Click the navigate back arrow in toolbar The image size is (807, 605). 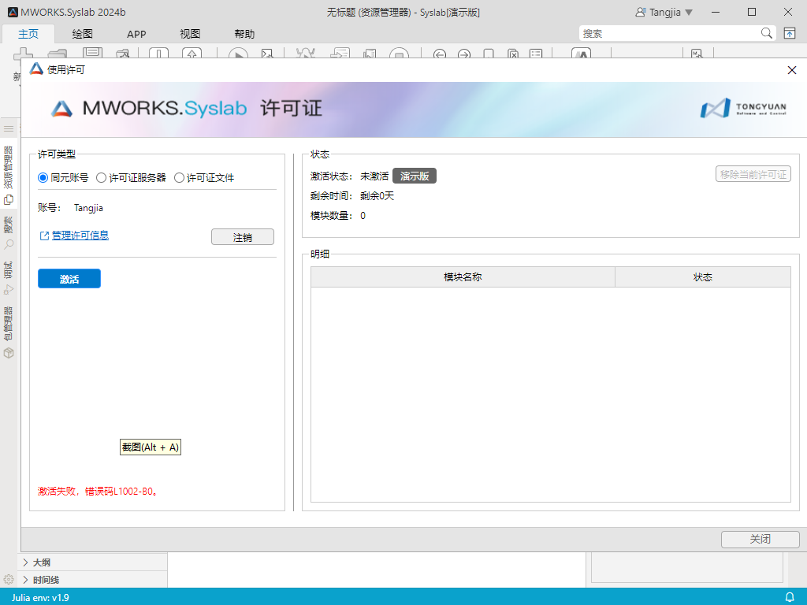[x=440, y=54]
